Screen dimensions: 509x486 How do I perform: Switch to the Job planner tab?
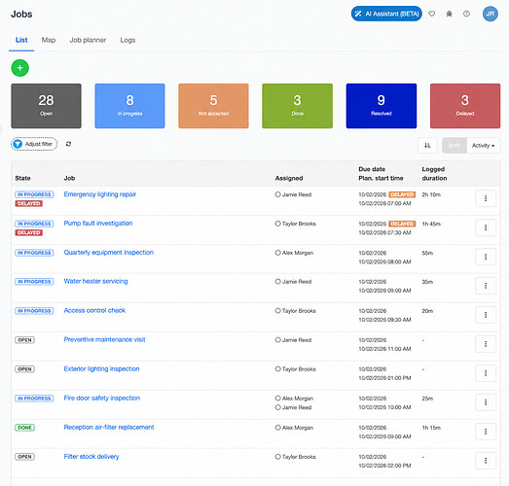(x=88, y=40)
